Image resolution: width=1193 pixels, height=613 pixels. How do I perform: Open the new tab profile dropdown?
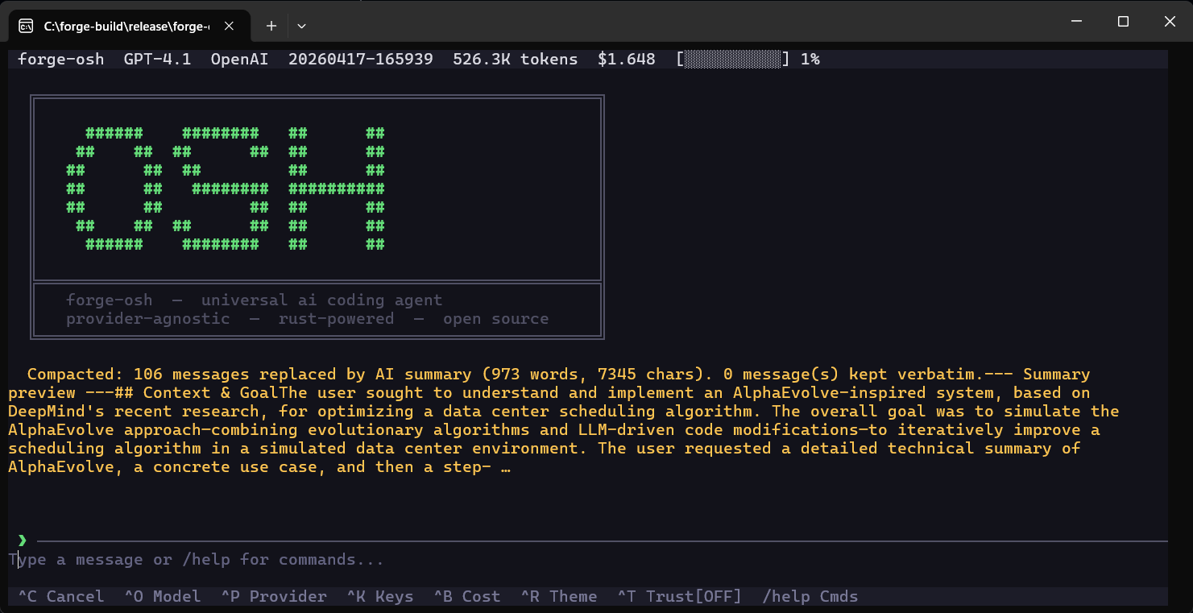pyautogui.click(x=301, y=26)
